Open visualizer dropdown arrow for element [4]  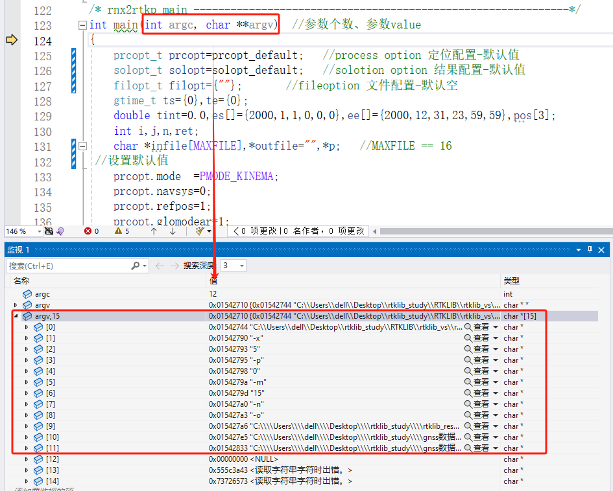(496, 371)
